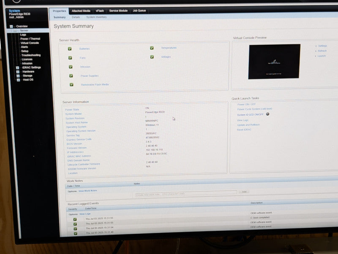Open the Voltages health link
338x254 pixels.
point(166,57)
